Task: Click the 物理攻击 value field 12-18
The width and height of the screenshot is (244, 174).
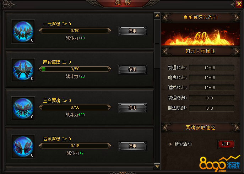Action: 212,68
